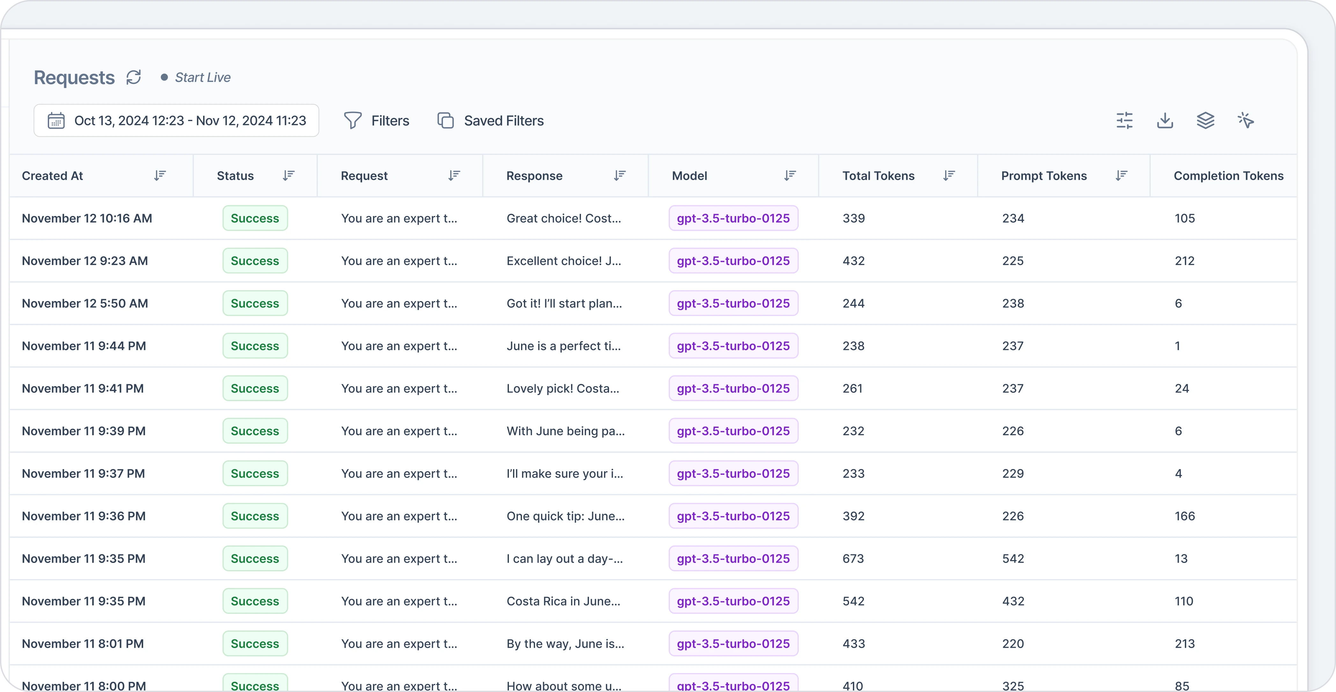Click the funnel filter icon
The height and width of the screenshot is (692, 1336).
tap(353, 120)
